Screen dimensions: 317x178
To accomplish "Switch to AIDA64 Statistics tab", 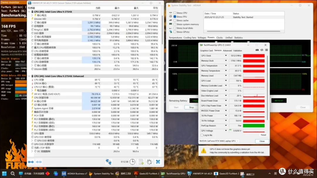I will pos(238,38).
